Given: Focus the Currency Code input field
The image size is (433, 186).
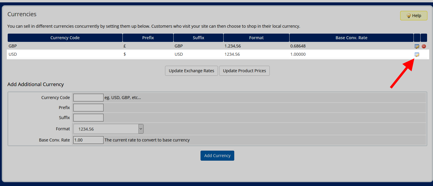Looking at the screenshot, I should point(88,98).
